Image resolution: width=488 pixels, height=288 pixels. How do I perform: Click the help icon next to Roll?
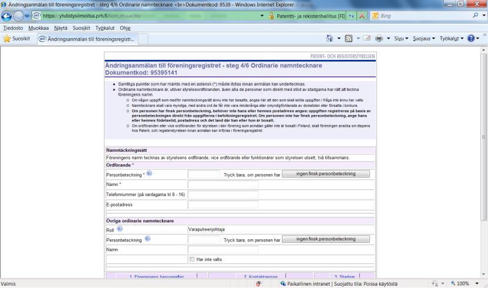(120, 229)
